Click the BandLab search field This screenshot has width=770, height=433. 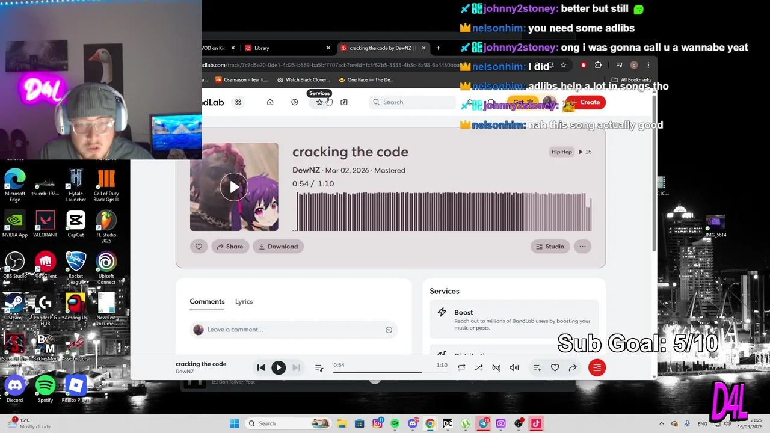pyautogui.click(x=412, y=102)
